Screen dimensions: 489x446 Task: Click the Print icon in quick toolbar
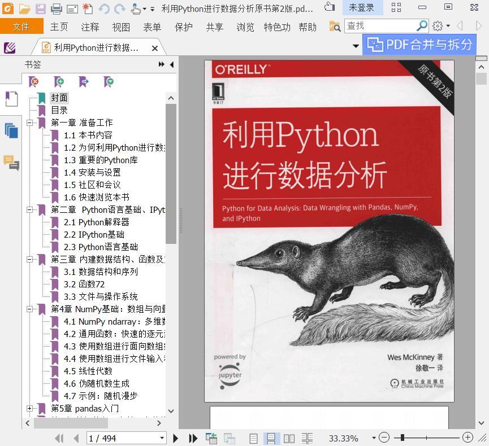[x=57, y=8]
